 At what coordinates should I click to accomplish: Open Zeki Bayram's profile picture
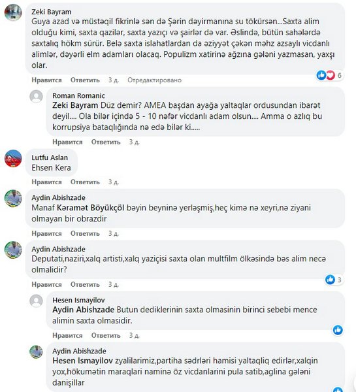tap(13, 13)
